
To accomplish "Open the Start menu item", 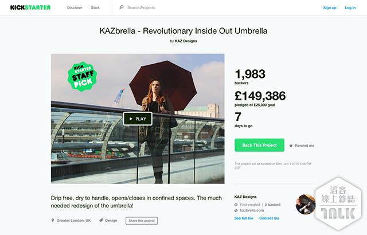I will 95,7.
